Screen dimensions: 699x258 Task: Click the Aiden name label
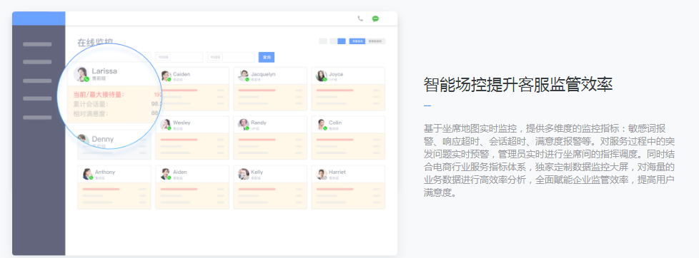(x=180, y=172)
